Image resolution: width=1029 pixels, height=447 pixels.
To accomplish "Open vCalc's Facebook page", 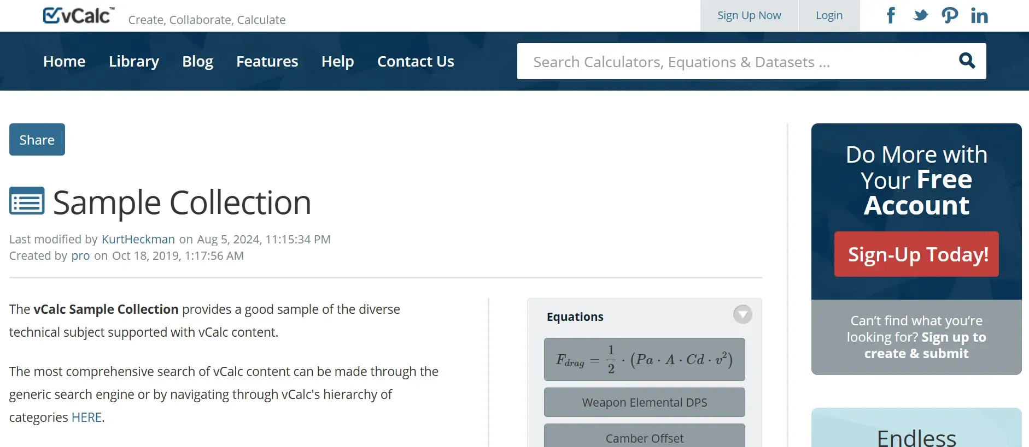I will coord(891,15).
